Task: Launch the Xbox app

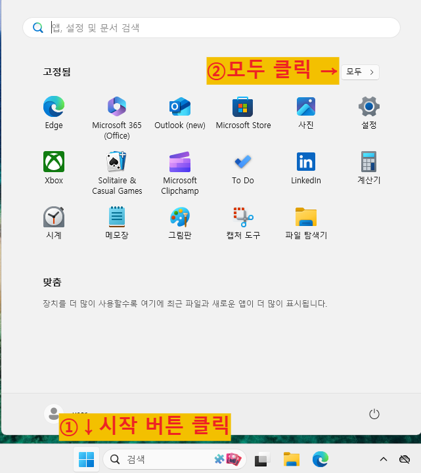Action: [54, 168]
